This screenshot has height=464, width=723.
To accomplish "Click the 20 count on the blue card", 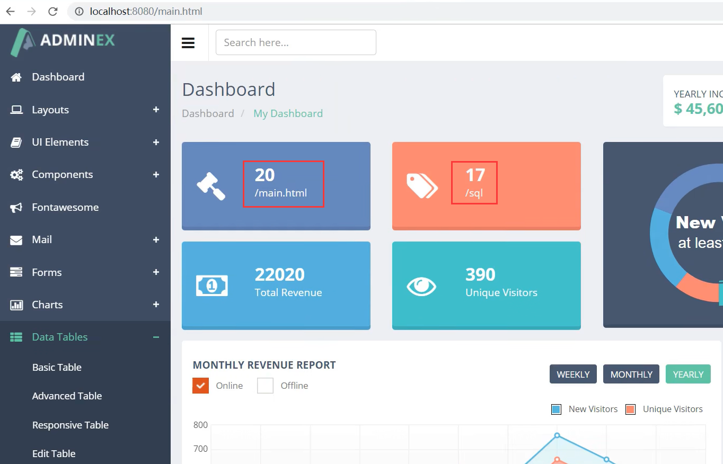I will 264,175.
